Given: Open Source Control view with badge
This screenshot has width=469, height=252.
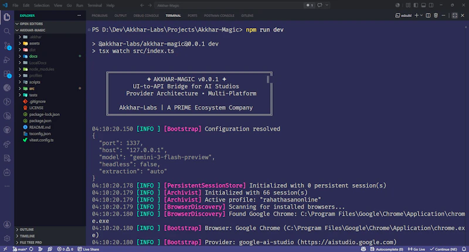Looking at the screenshot, I should point(7,46).
